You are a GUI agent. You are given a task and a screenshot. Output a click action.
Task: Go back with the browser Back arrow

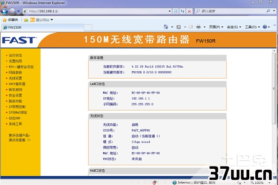click(x=4, y=11)
